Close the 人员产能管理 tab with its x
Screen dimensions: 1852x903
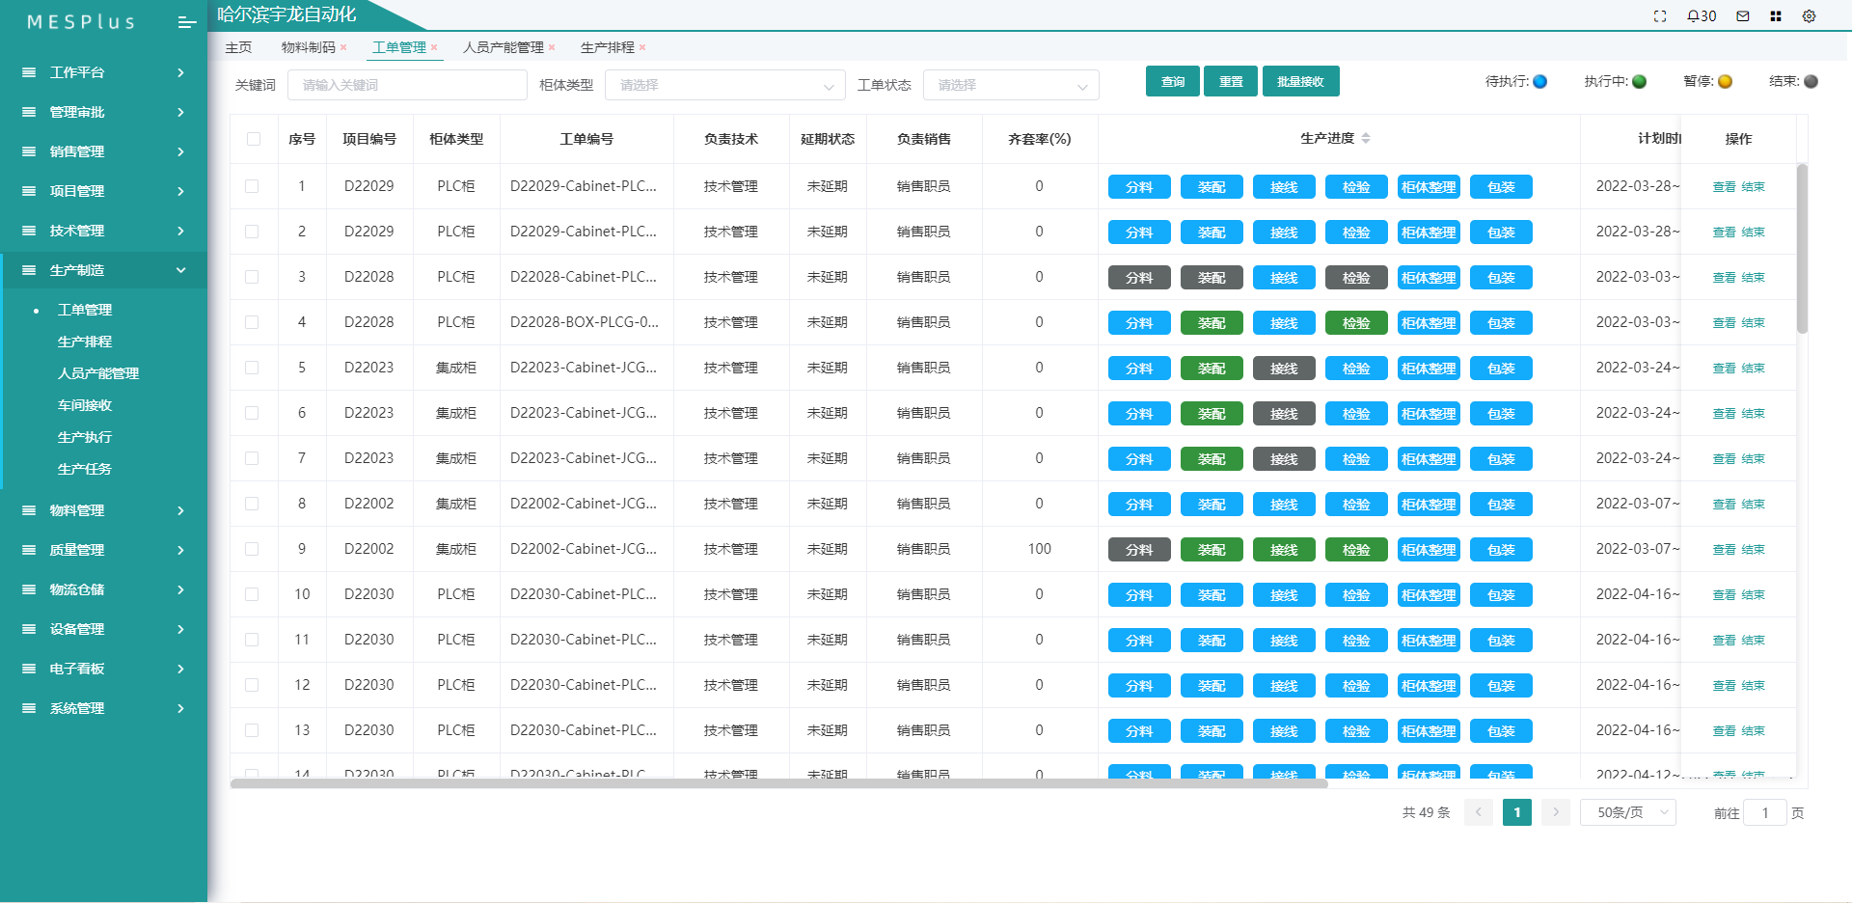click(552, 47)
